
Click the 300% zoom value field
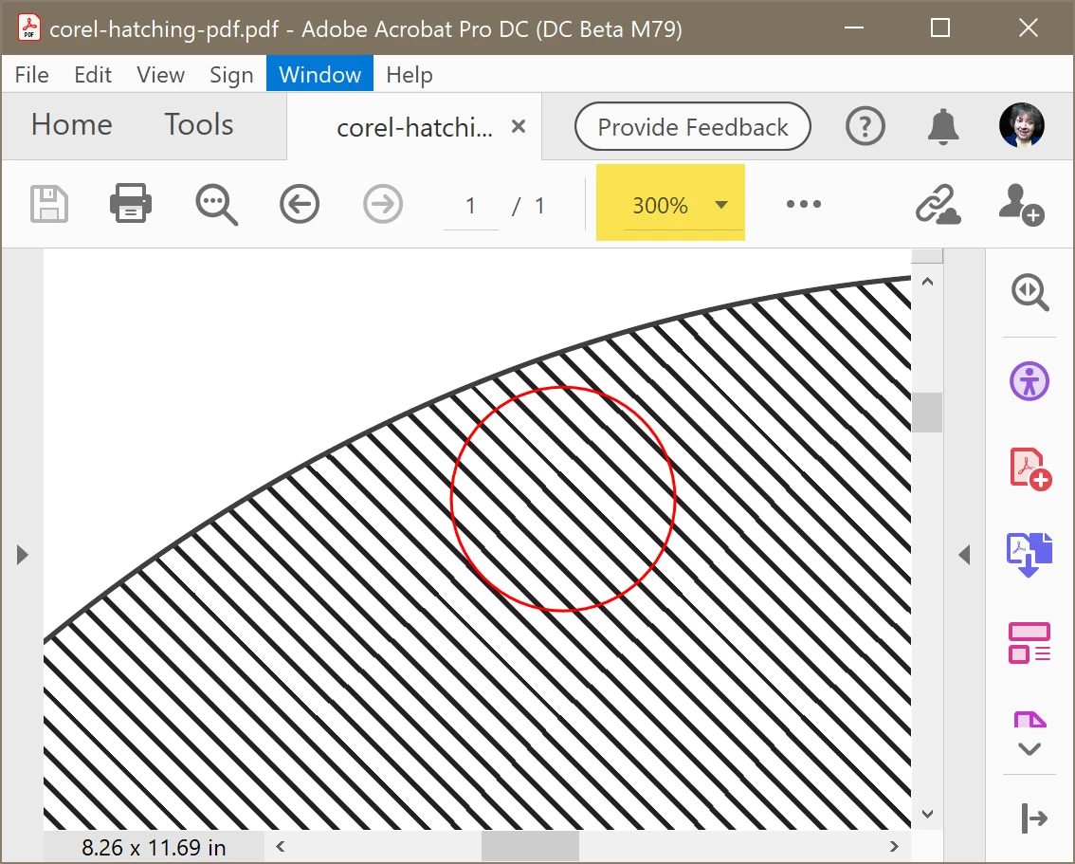[660, 206]
